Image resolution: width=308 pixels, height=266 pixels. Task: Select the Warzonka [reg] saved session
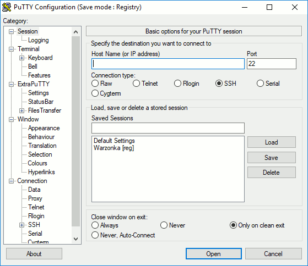(114, 148)
